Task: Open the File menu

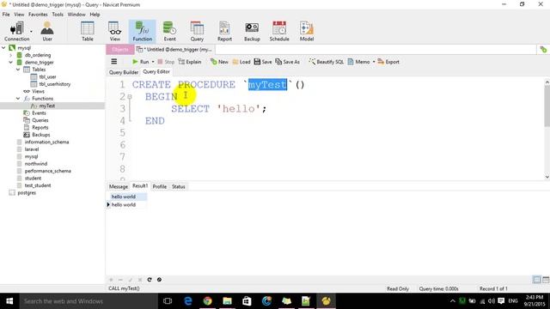Action: [6, 15]
